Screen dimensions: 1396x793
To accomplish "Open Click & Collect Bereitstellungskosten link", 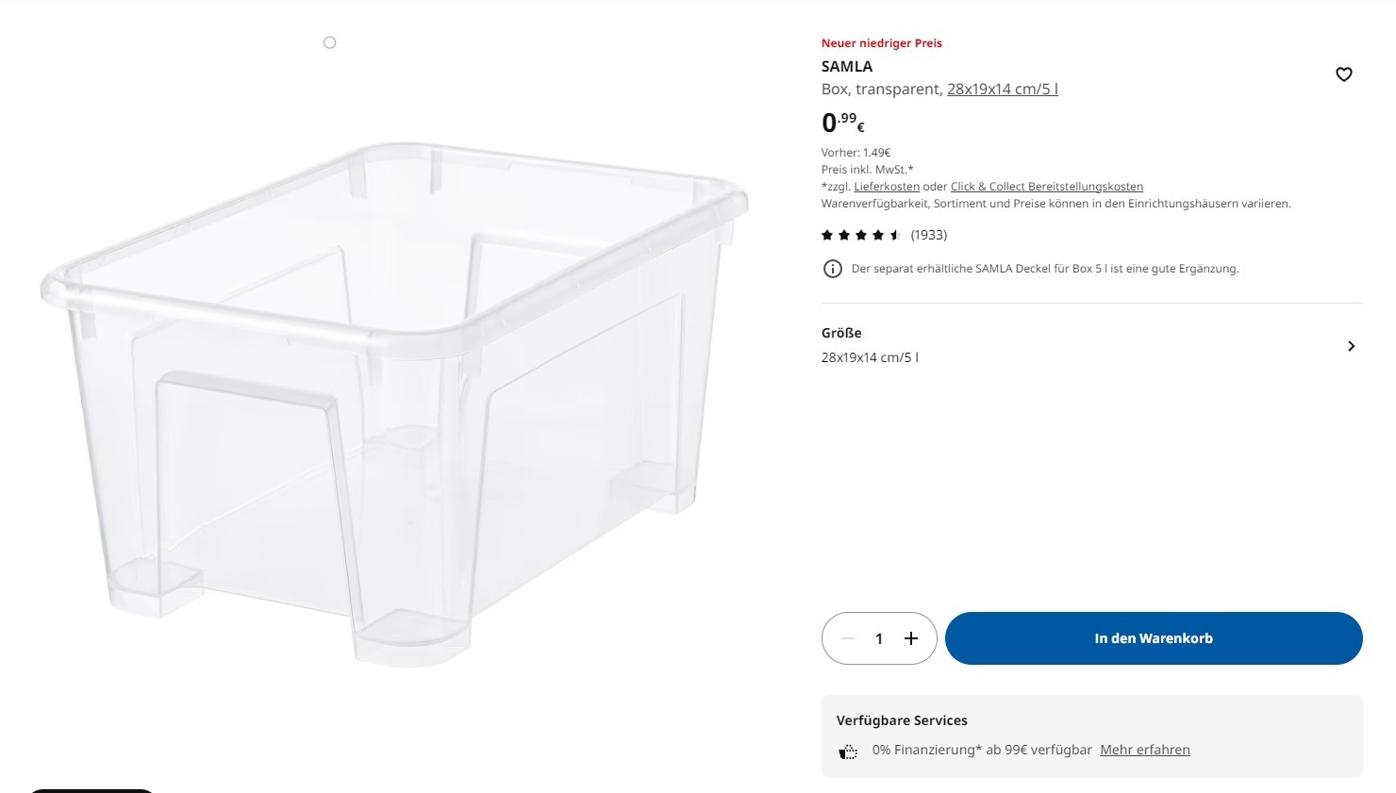I will (1046, 186).
